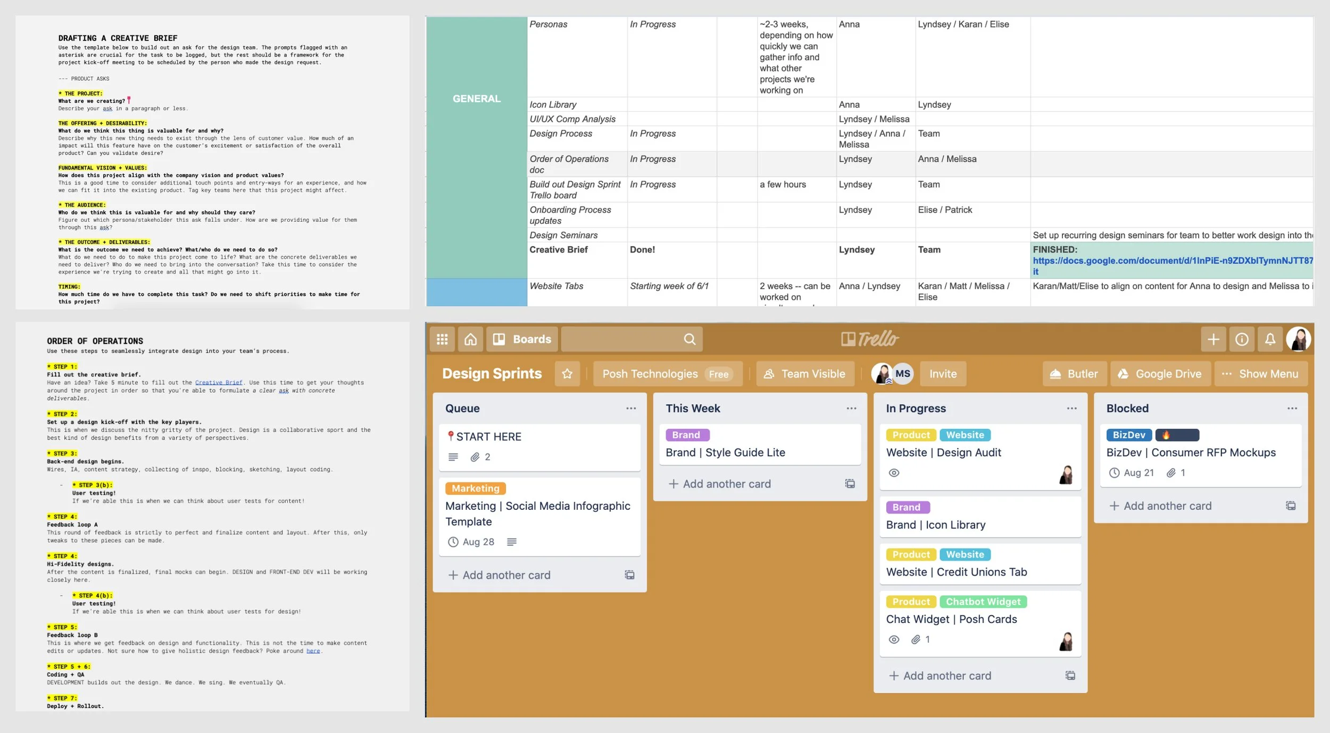Image resolution: width=1330 pixels, height=733 pixels.
Task: Toggle watch eye on Chat Widget card
Action: [x=894, y=639]
